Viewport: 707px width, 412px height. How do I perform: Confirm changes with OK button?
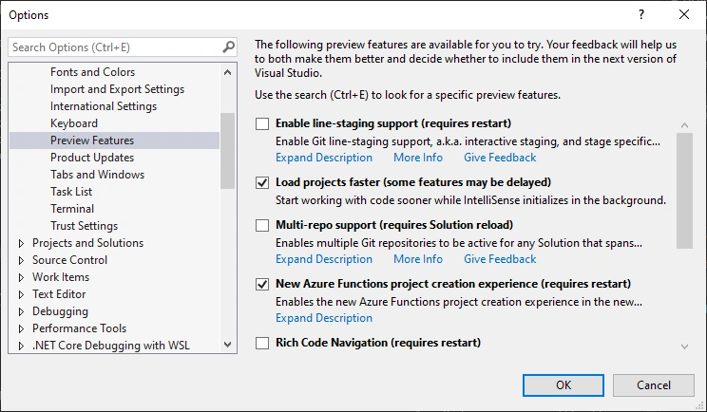pos(564,385)
